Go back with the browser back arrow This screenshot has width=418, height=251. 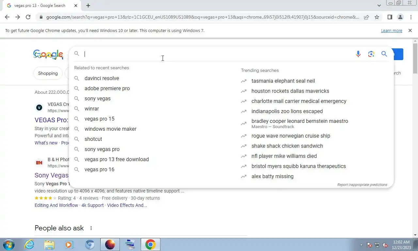point(7,17)
